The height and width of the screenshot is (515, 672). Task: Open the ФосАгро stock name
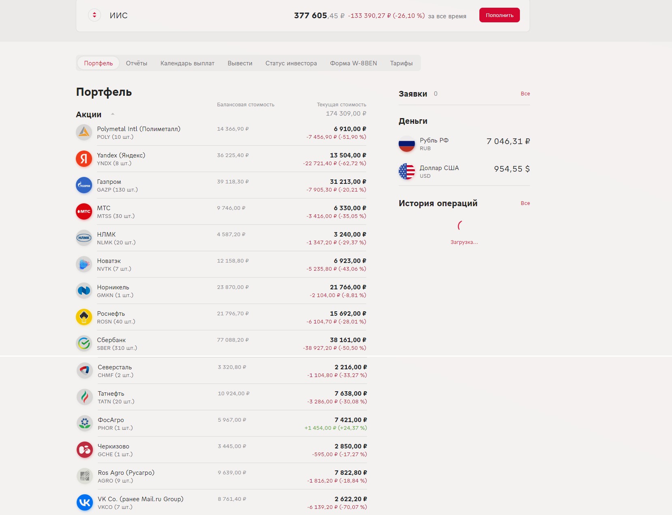click(x=111, y=420)
